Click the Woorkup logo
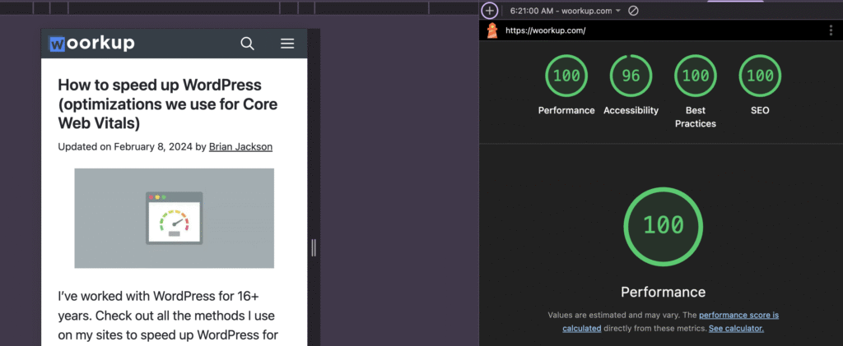This screenshot has height=346, width=843. click(x=91, y=44)
